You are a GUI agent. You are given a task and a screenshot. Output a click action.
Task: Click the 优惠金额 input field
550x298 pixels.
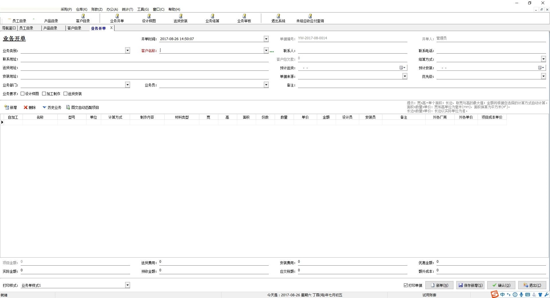(x=491, y=262)
